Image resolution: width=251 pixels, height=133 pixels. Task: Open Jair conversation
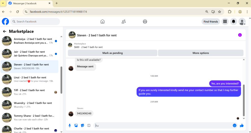(x=30, y=54)
